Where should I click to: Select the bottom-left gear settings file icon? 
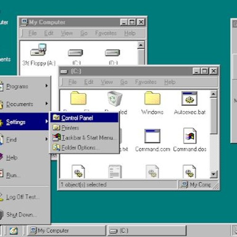click(78, 172)
